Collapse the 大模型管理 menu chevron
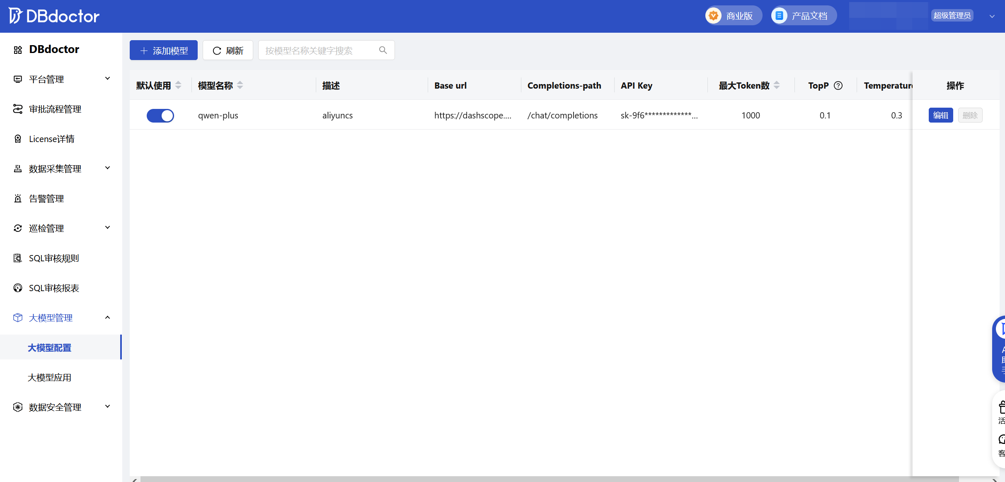Viewport: 1005px width, 482px height. [x=108, y=317]
